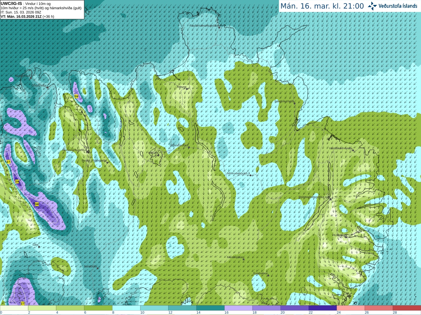
Task: Click the yellow gust marker 26
Action: coord(76,96)
